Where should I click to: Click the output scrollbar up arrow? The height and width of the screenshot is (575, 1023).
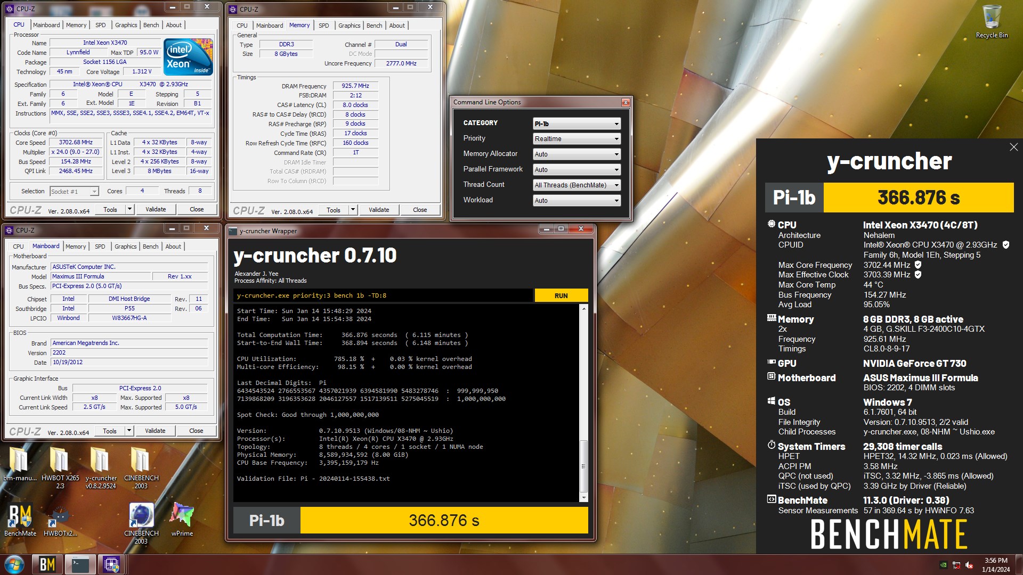tap(583, 309)
